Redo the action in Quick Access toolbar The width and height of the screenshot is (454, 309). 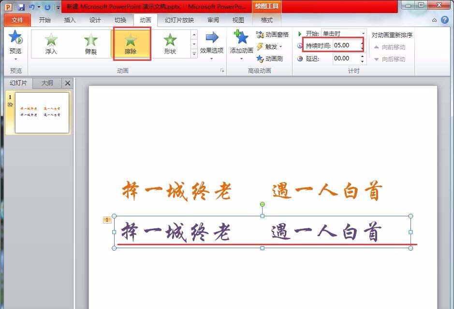(x=47, y=7)
